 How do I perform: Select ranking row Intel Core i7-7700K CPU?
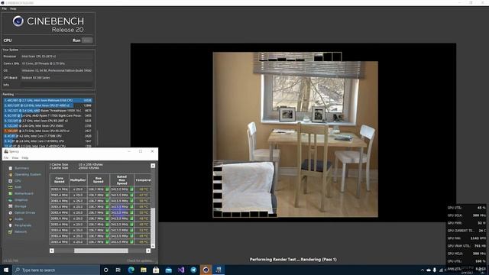[x=48, y=136]
